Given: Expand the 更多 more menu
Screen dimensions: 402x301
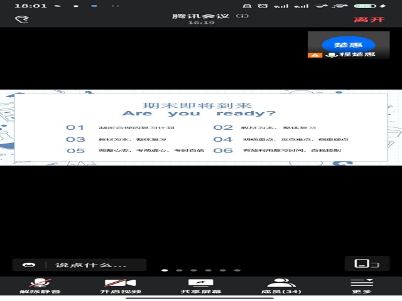Looking at the screenshot, I should pos(362,286).
